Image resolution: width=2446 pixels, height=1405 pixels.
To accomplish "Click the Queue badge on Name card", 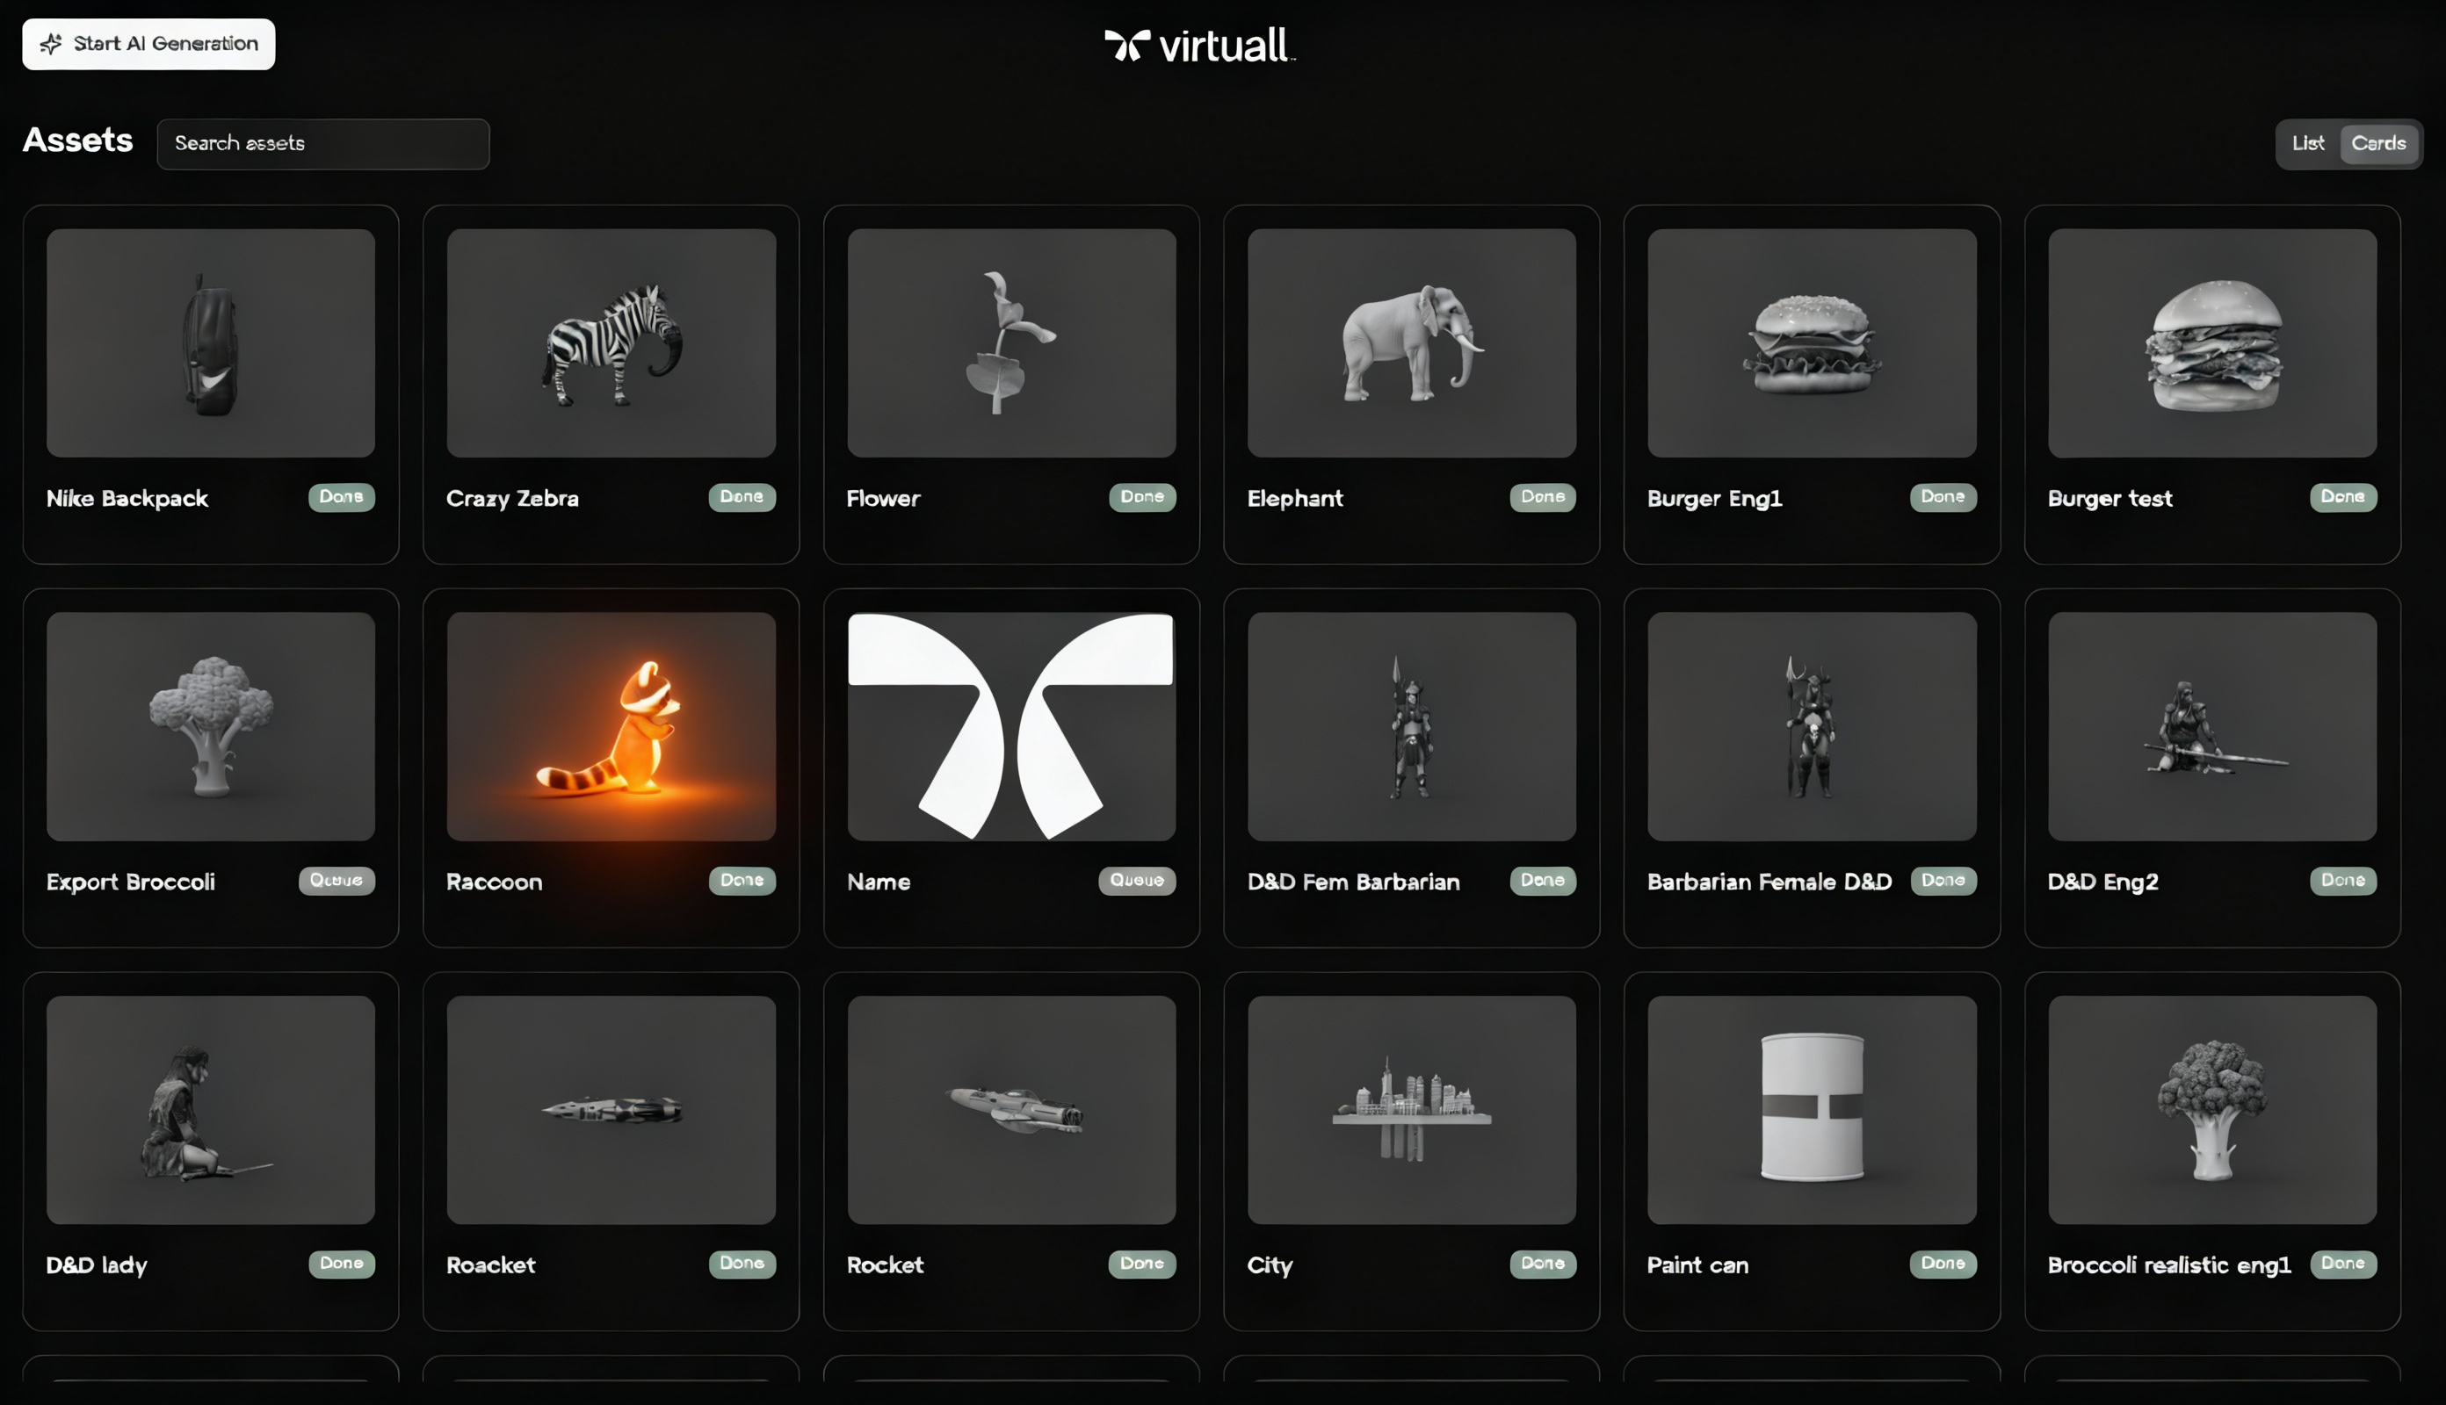I will point(1136,880).
